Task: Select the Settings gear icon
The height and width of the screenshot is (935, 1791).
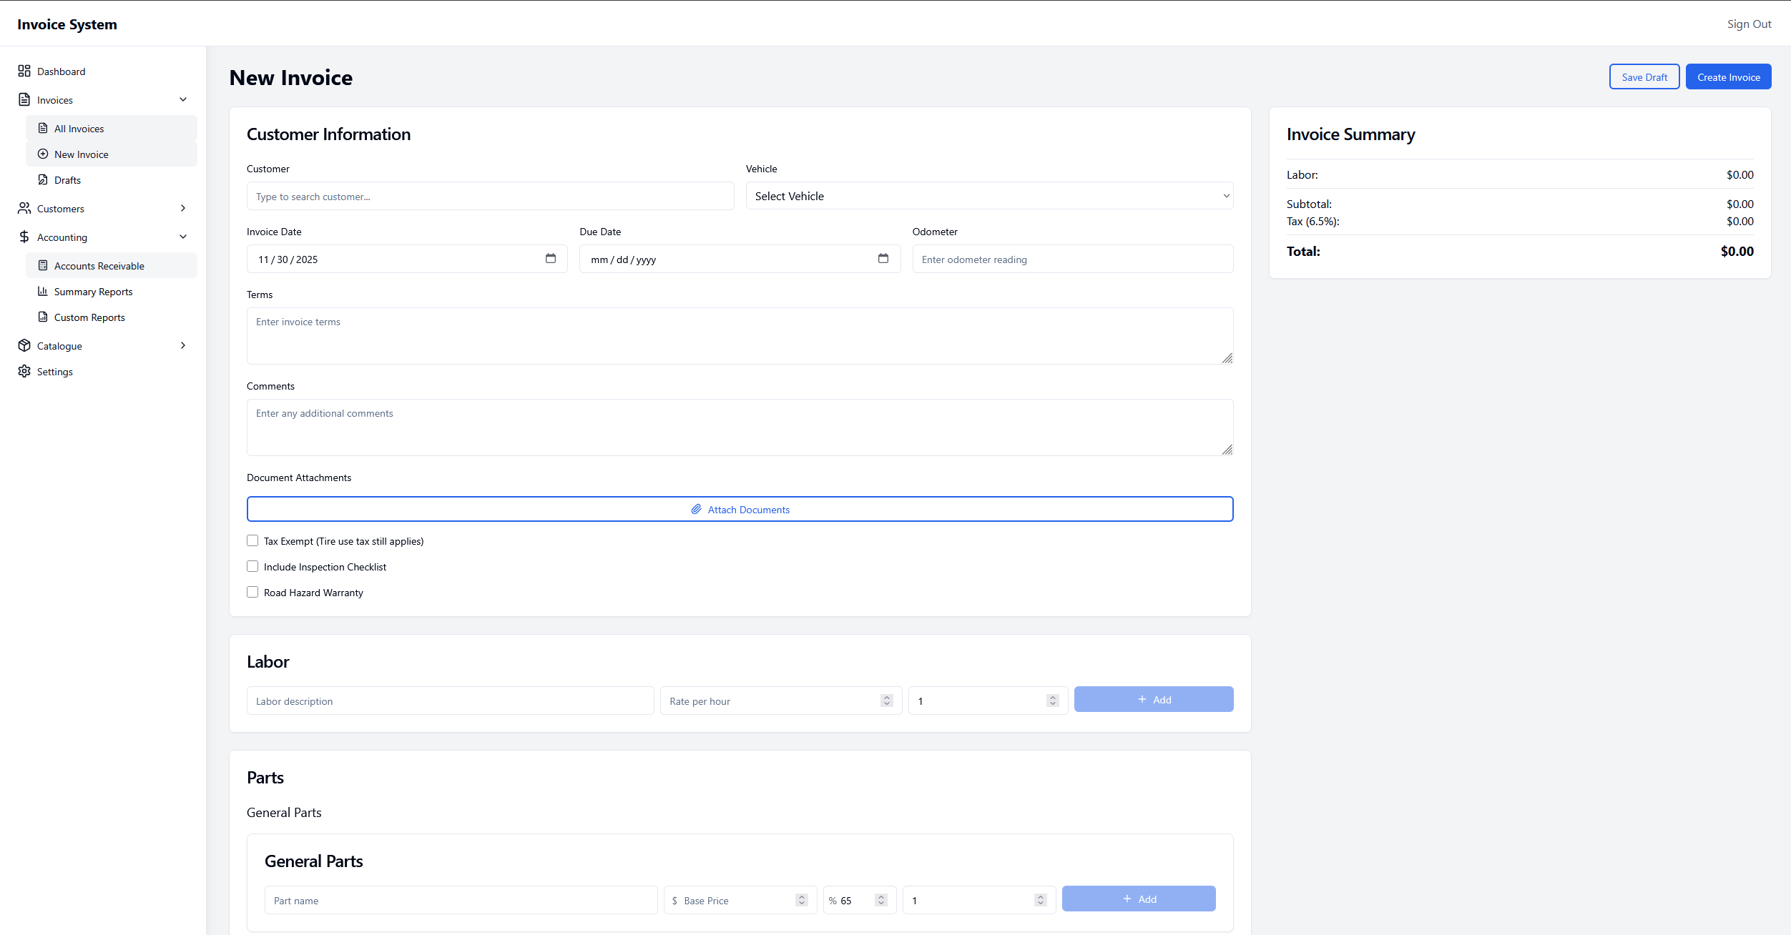Action: coord(24,371)
